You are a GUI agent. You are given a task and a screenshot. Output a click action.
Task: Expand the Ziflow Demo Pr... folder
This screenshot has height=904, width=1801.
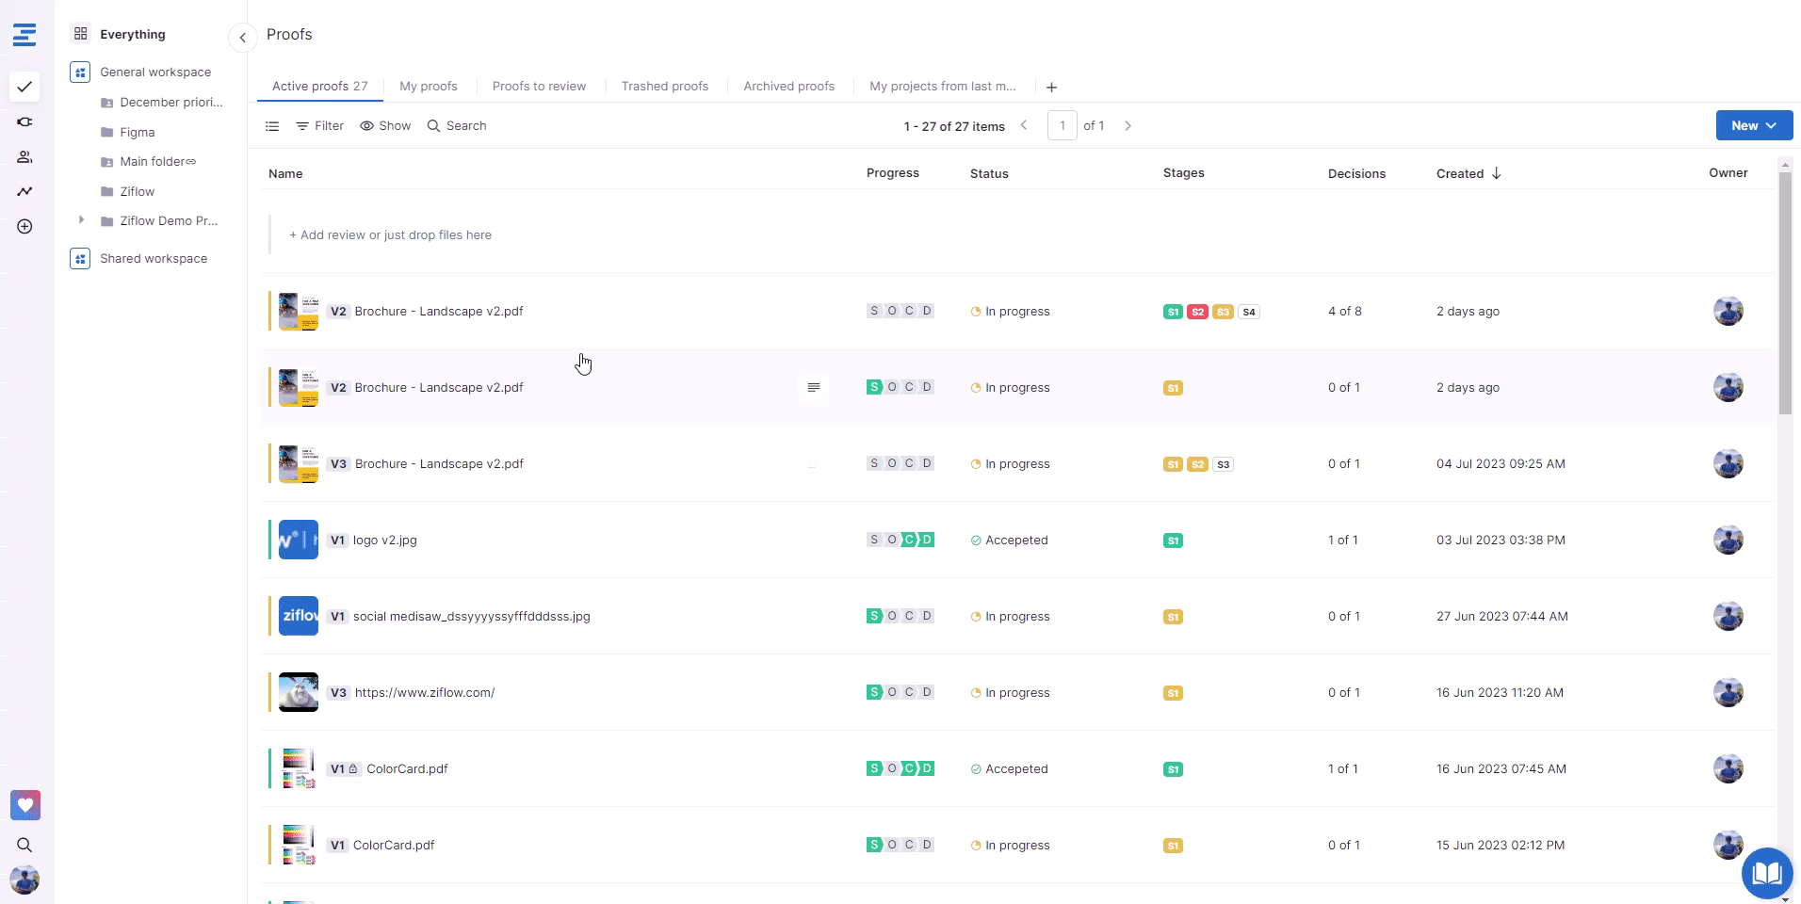[81, 220]
